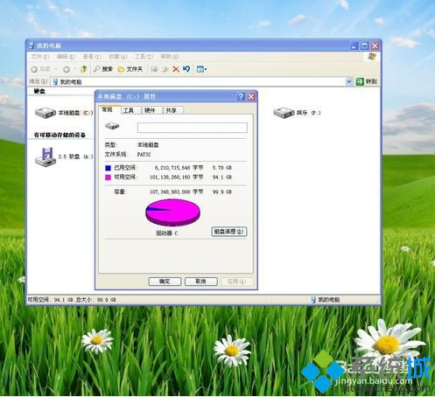Open the 工具 (Tools) menu
Viewport: 435px width, 397px height.
click(144, 56)
